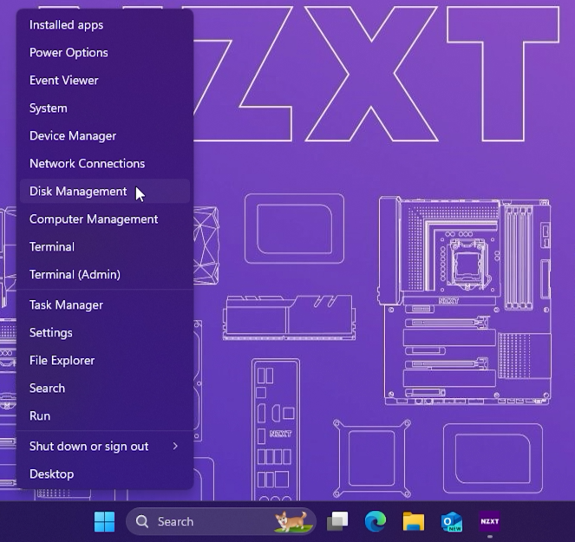Expand Shut down or sign out submenu
Image resolution: width=575 pixels, height=542 pixels.
(x=105, y=447)
